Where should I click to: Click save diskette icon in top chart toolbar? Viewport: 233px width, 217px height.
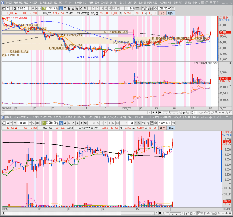tap(151, 8)
